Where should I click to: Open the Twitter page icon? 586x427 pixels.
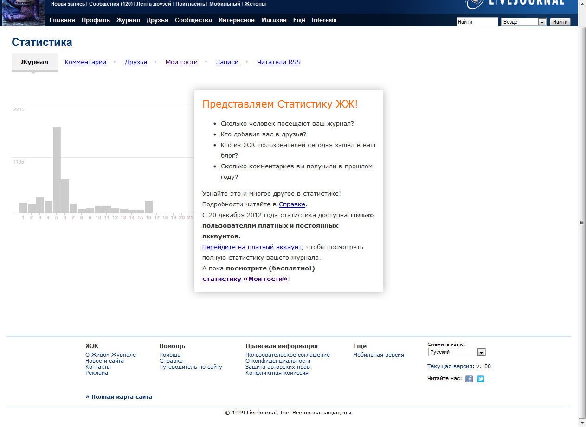pyautogui.click(x=481, y=379)
